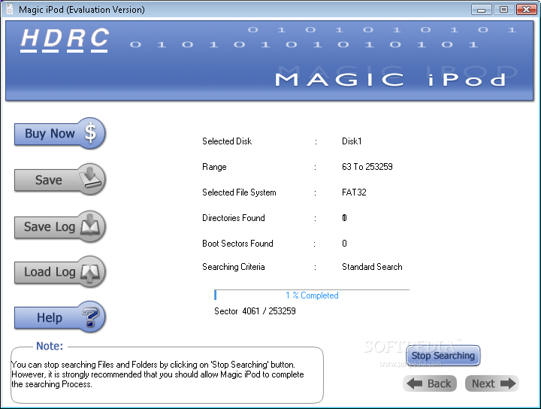541x409 pixels.
Task: Click the 'Boot Sectors Found' label
Action: [237, 244]
